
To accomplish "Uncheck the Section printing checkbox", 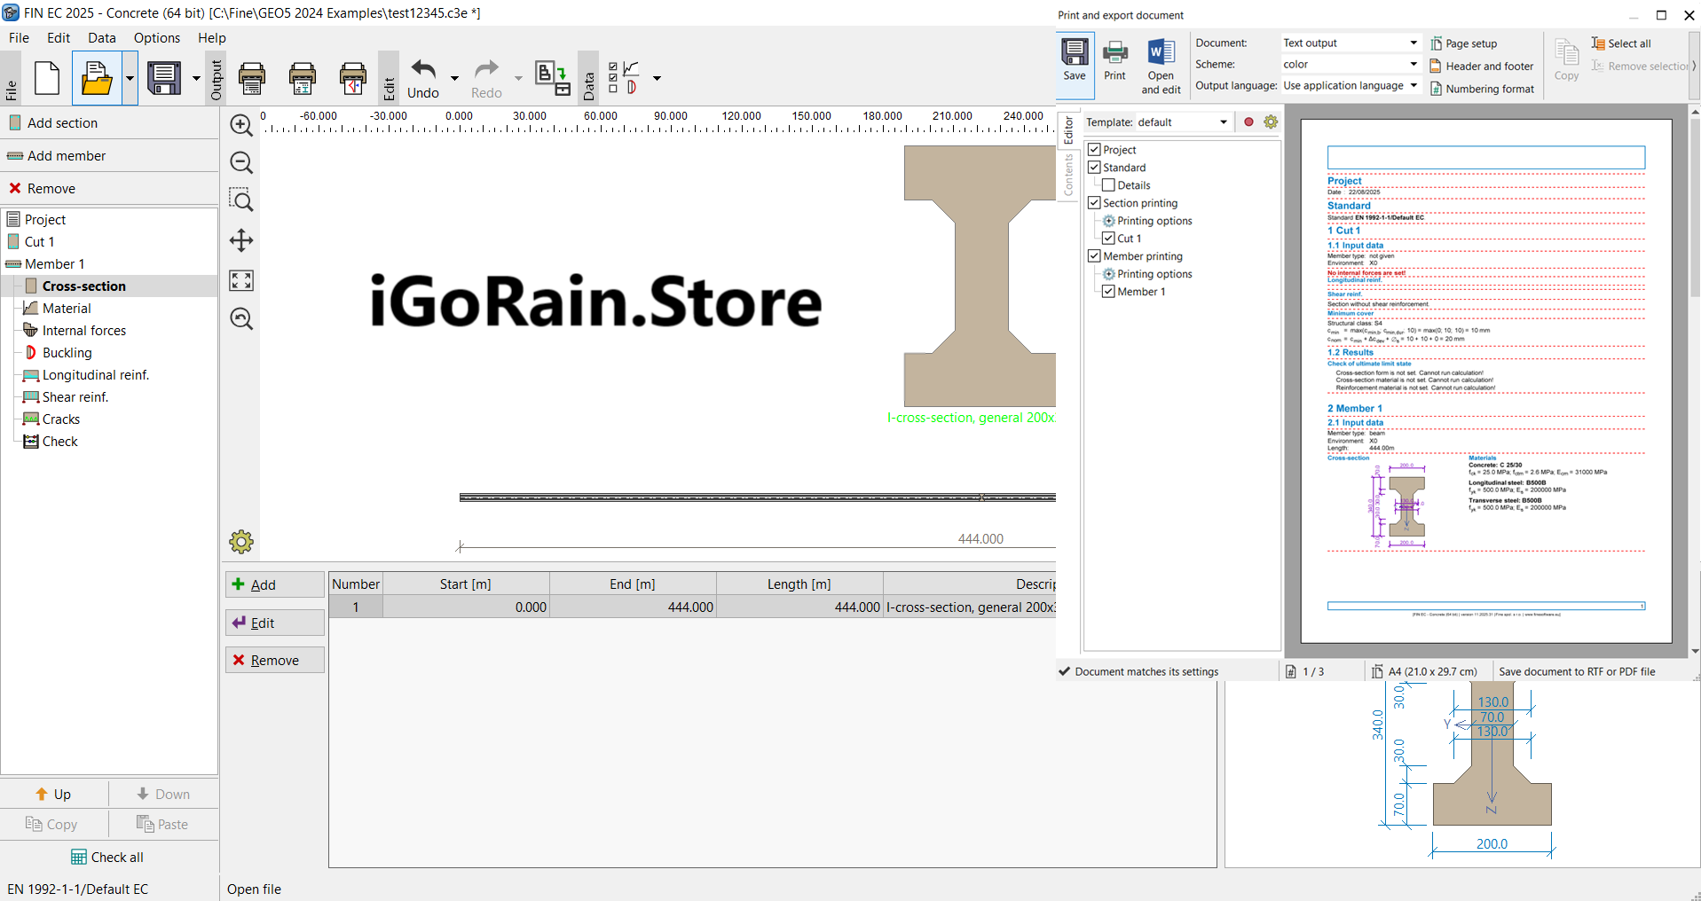I will 1094,203.
